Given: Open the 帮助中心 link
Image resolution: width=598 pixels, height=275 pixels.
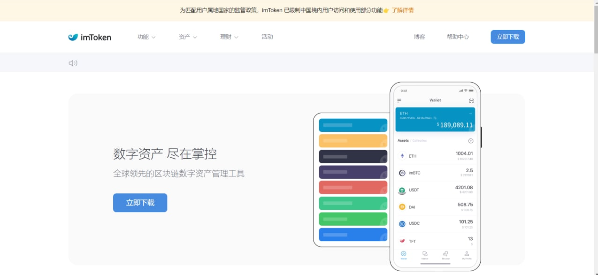Looking at the screenshot, I should pos(458,37).
